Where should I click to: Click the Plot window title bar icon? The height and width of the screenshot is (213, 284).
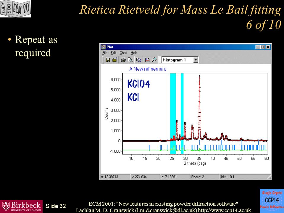coord(104,47)
